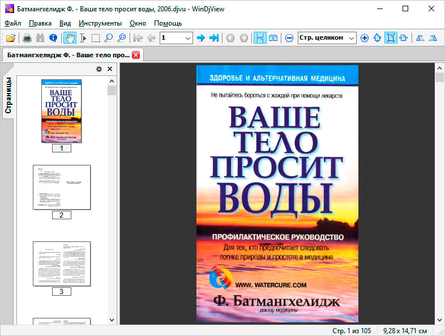Select the Батмангхелидж document tab
This screenshot has height=336, width=445.
click(x=69, y=55)
